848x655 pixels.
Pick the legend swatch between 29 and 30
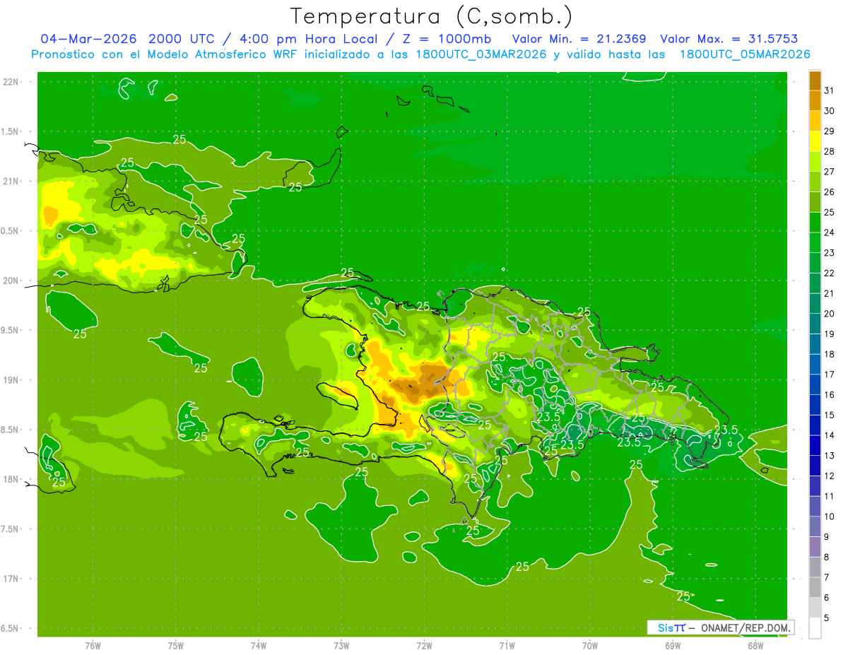point(815,122)
